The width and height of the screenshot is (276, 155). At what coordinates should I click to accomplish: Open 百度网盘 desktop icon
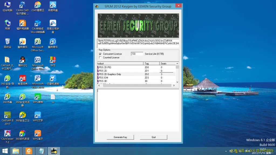[53, 6]
